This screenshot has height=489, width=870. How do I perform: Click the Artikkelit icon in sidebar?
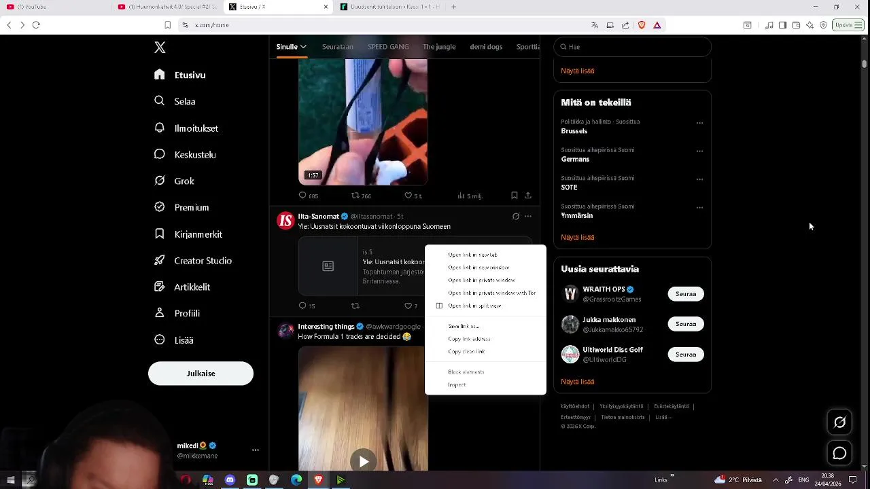[160, 287]
